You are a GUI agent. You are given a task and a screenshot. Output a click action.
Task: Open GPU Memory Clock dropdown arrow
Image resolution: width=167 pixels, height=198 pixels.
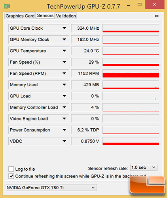click(65, 40)
